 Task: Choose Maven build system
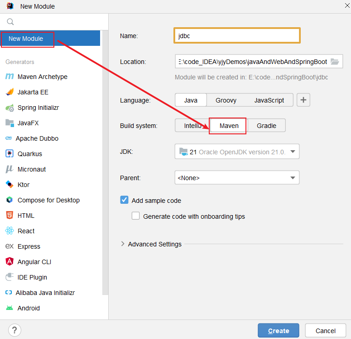coord(229,126)
